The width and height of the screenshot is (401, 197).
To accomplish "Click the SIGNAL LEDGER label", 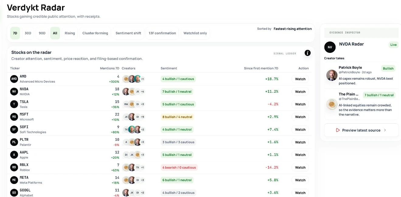I will click(285, 54).
